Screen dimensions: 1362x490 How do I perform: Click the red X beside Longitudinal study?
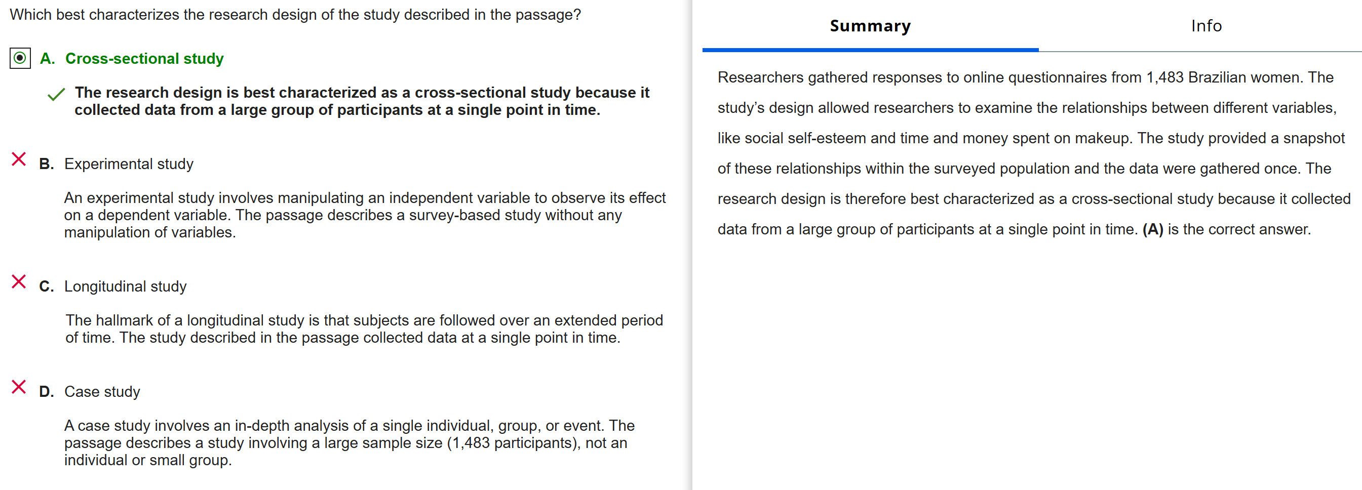pyautogui.click(x=19, y=282)
